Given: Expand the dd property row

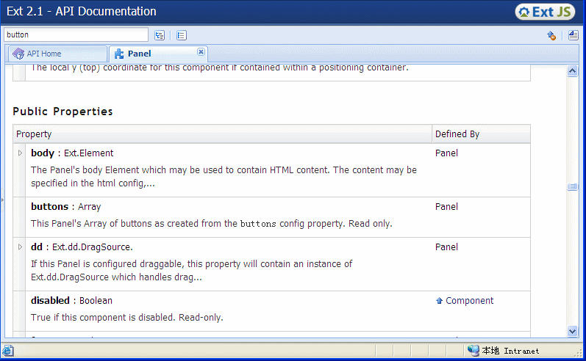Looking at the screenshot, I should [x=20, y=247].
